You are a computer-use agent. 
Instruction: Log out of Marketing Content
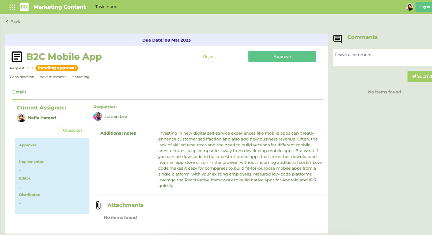425,7
